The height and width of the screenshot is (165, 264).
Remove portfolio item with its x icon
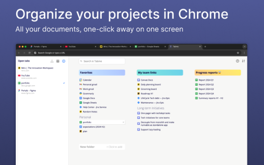[123, 122]
